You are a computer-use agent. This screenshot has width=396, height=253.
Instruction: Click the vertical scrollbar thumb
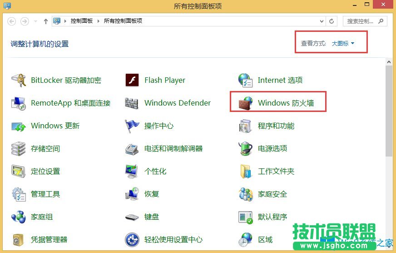(389, 111)
